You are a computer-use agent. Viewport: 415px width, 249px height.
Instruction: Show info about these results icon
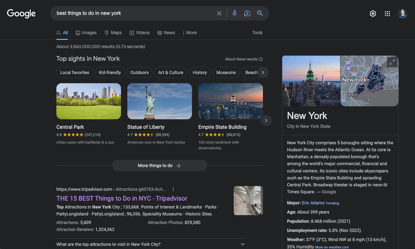[x=261, y=59]
